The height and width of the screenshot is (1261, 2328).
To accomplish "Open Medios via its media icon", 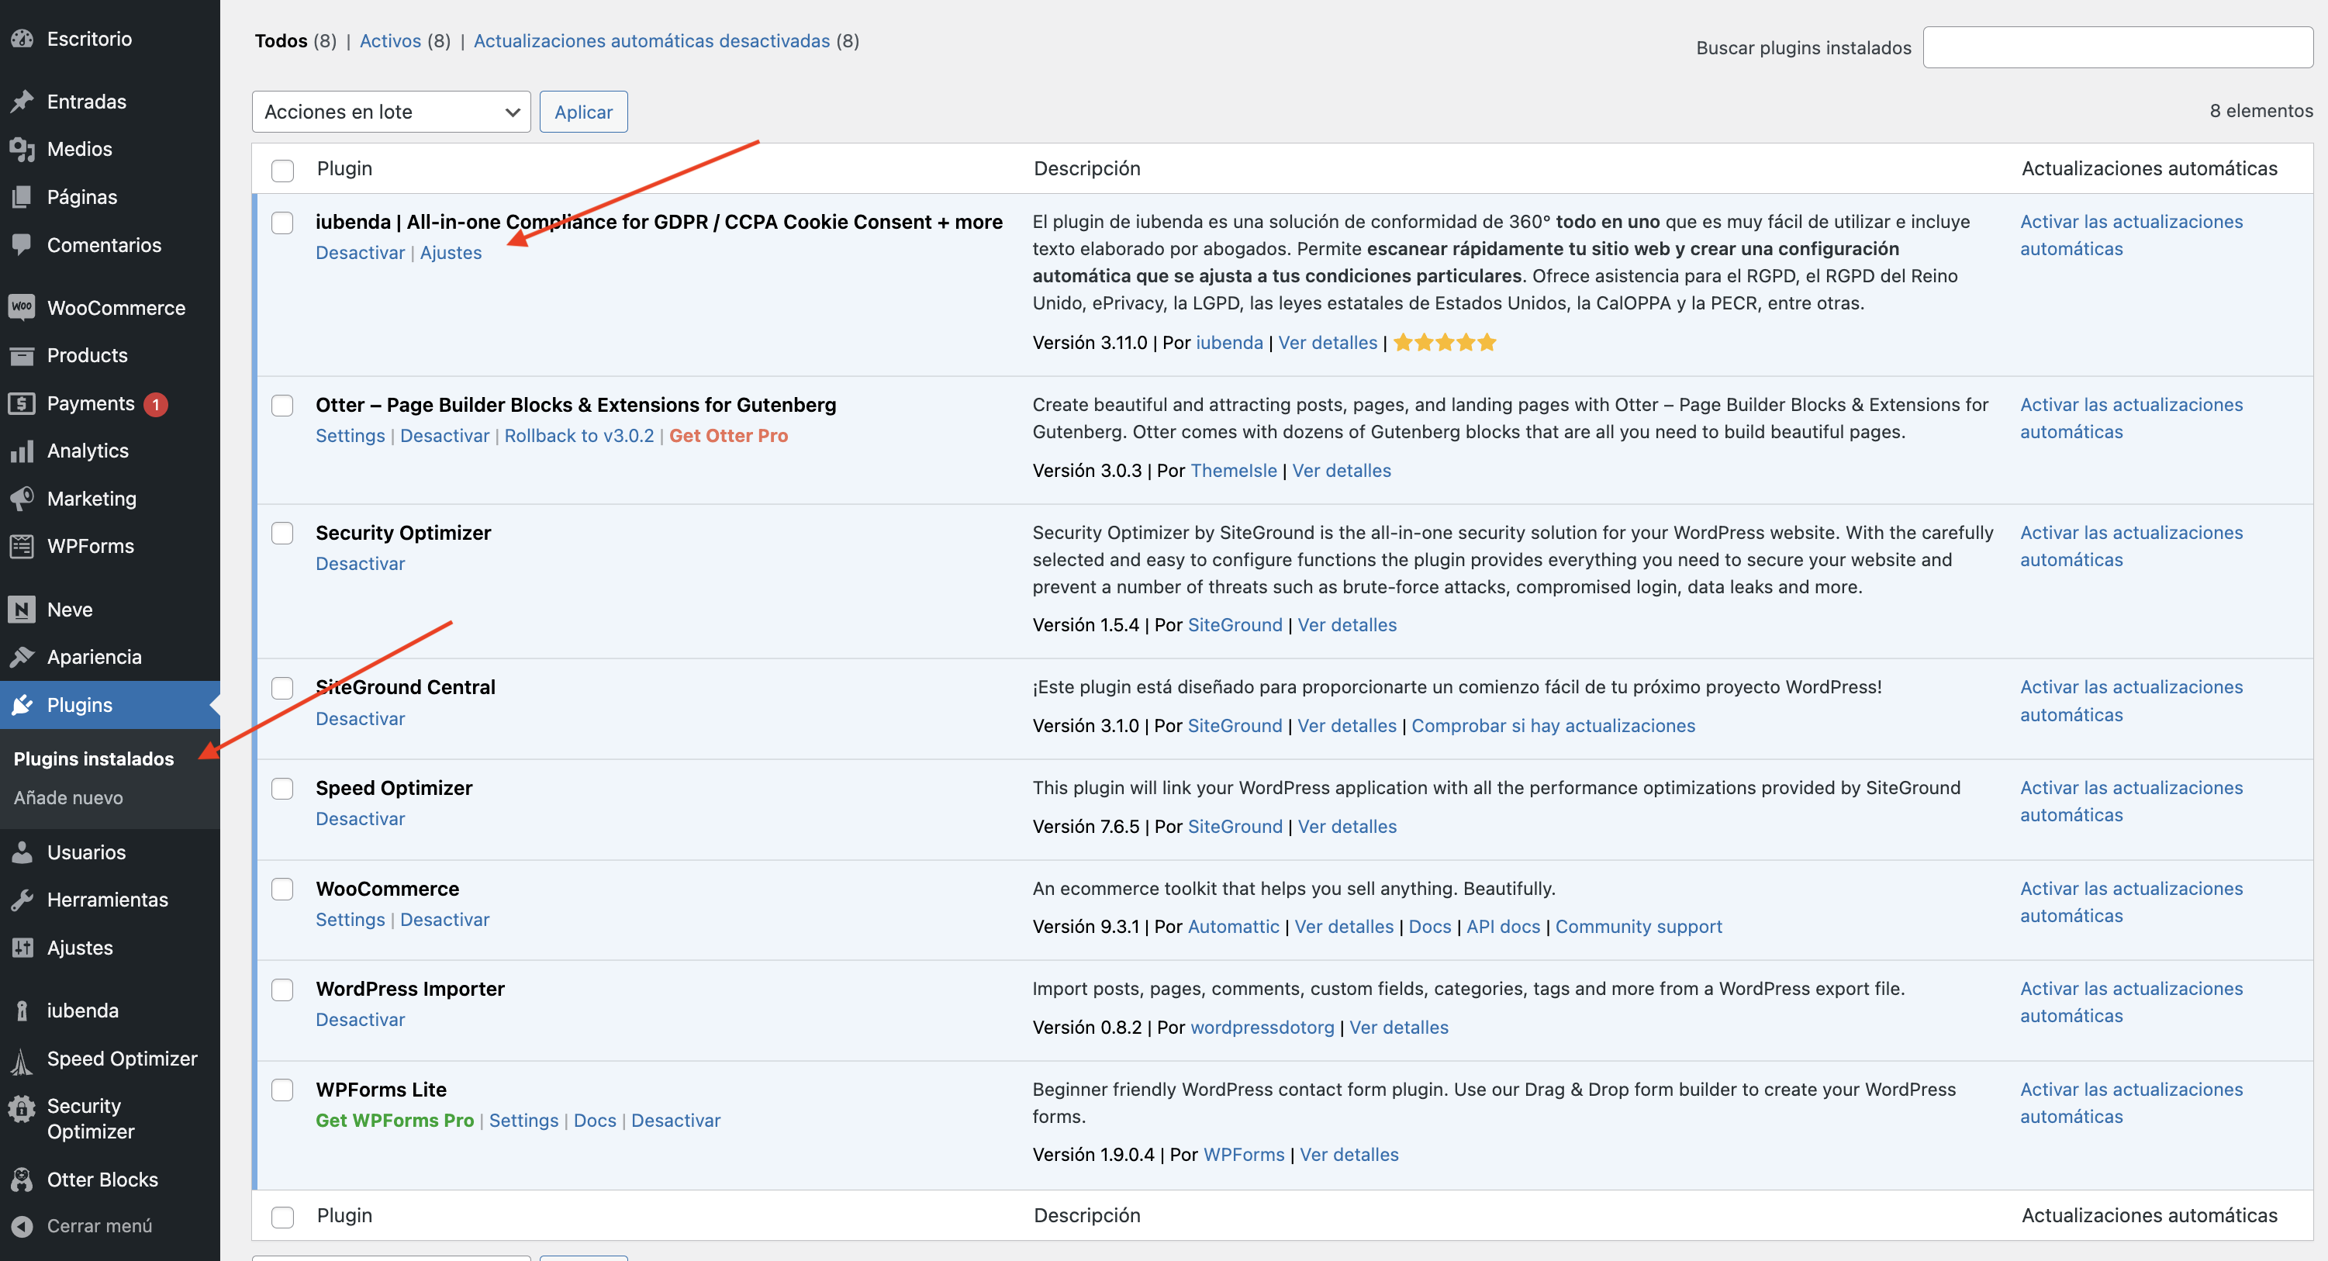I will click(22, 149).
